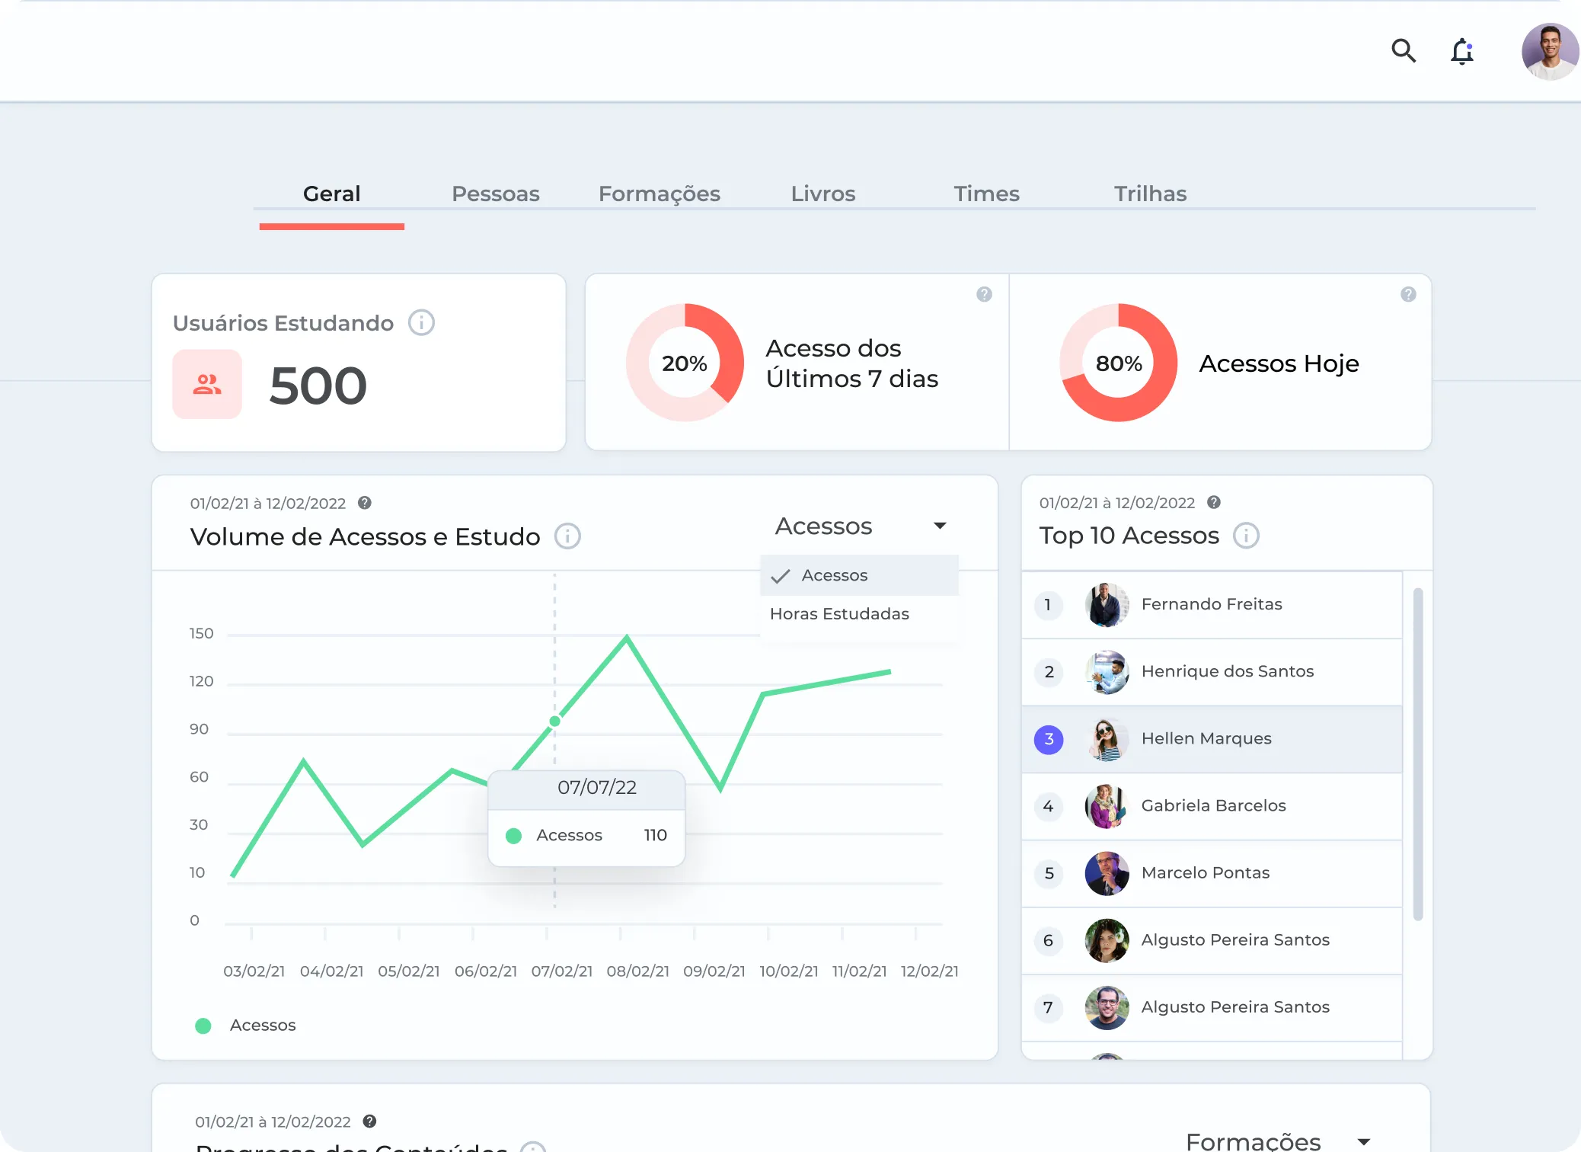Click the info icon beside Usuários Estudando
The image size is (1581, 1152).
pyautogui.click(x=421, y=323)
